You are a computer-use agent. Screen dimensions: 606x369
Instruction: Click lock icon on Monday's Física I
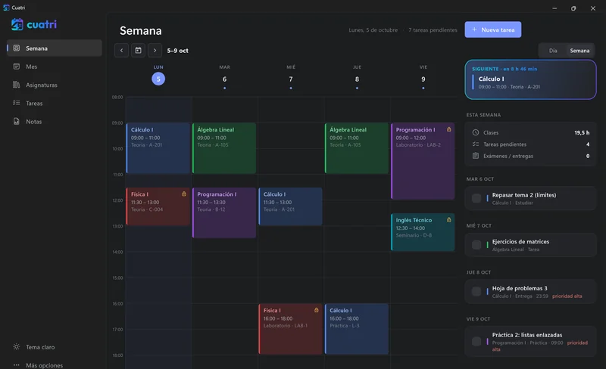click(184, 194)
